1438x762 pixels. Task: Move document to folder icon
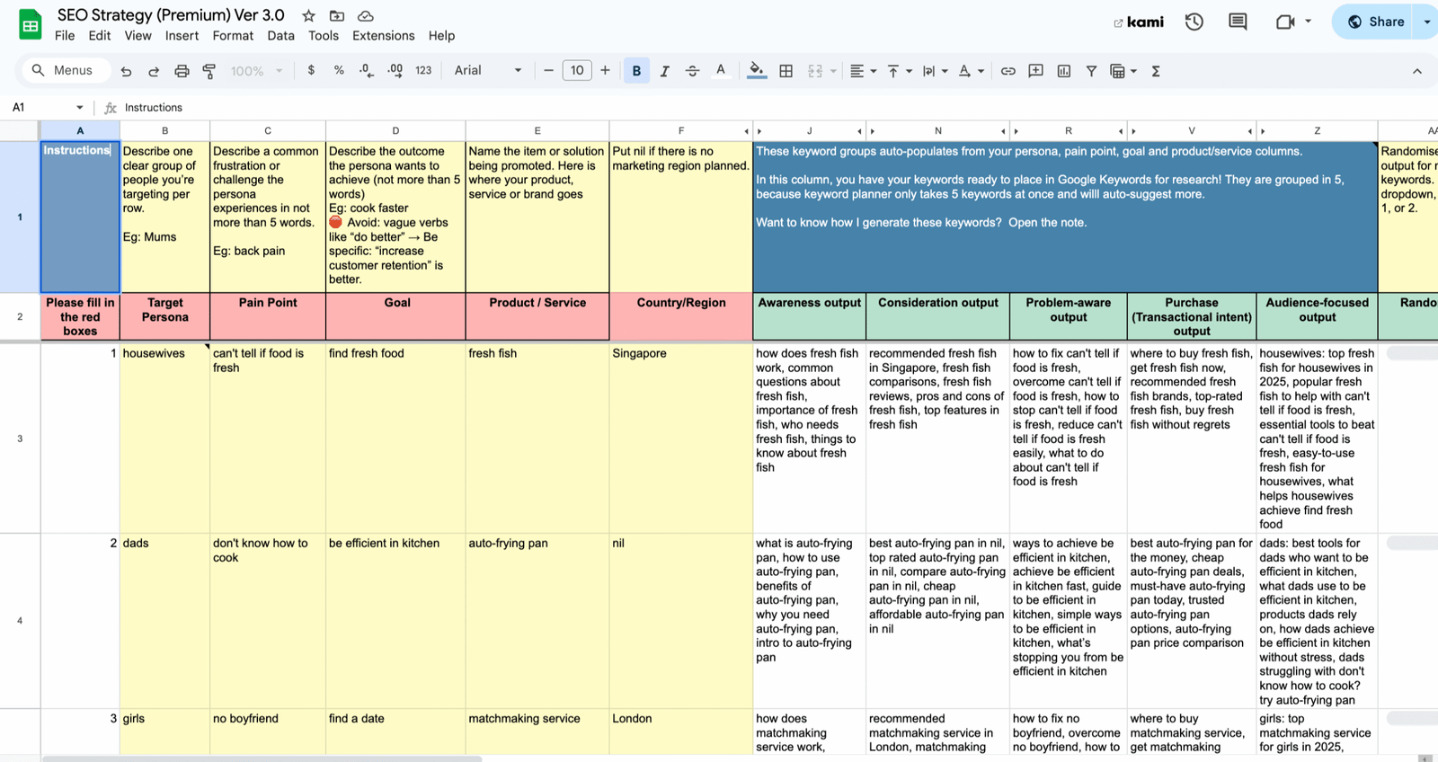point(337,15)
